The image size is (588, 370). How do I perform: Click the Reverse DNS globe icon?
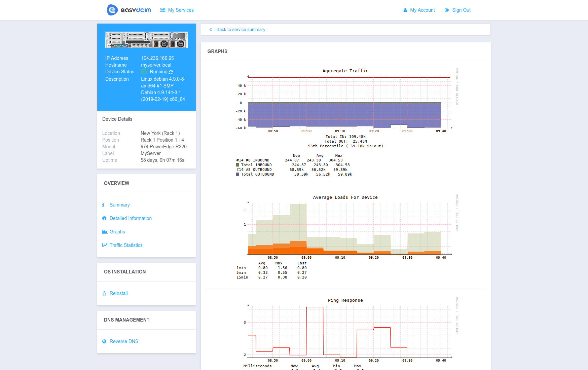click(104, 341)
